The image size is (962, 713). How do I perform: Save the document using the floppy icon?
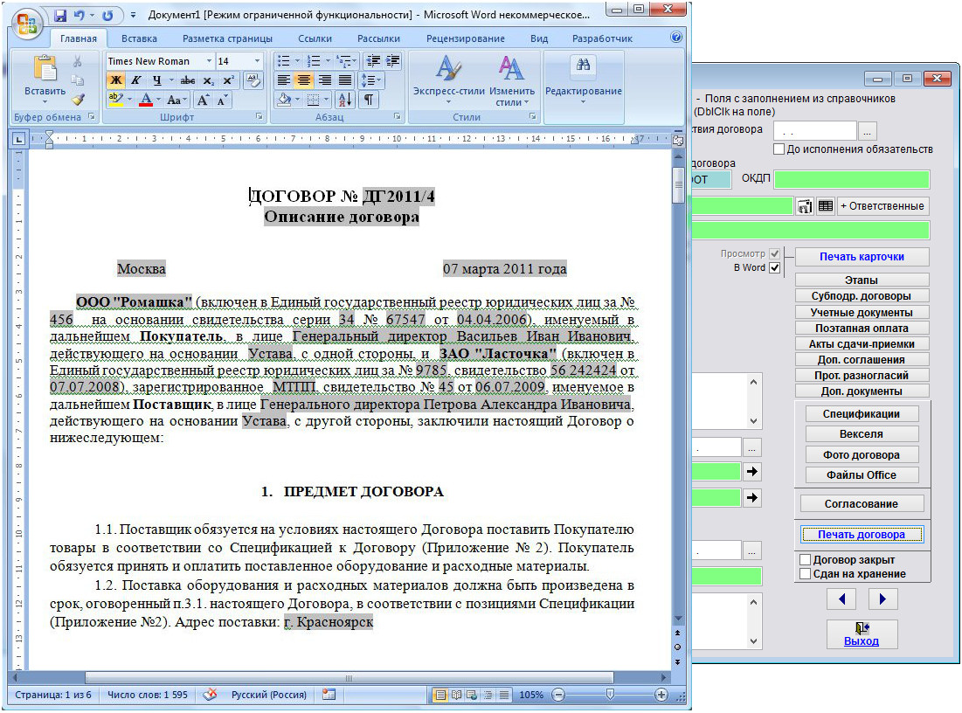point(60,16)
